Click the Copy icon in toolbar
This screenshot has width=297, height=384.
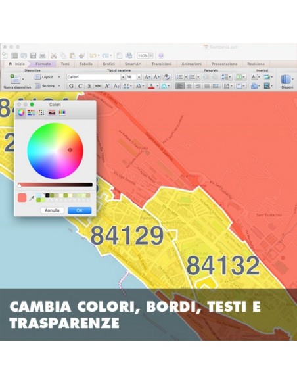(63, 56)
